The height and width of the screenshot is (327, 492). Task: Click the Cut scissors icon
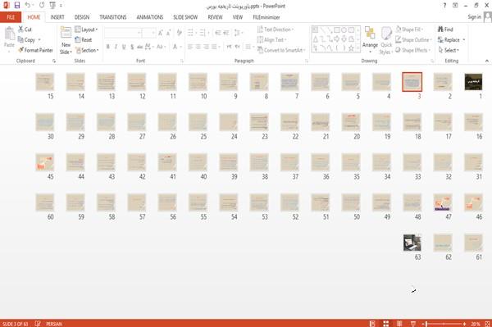point(20,30)
